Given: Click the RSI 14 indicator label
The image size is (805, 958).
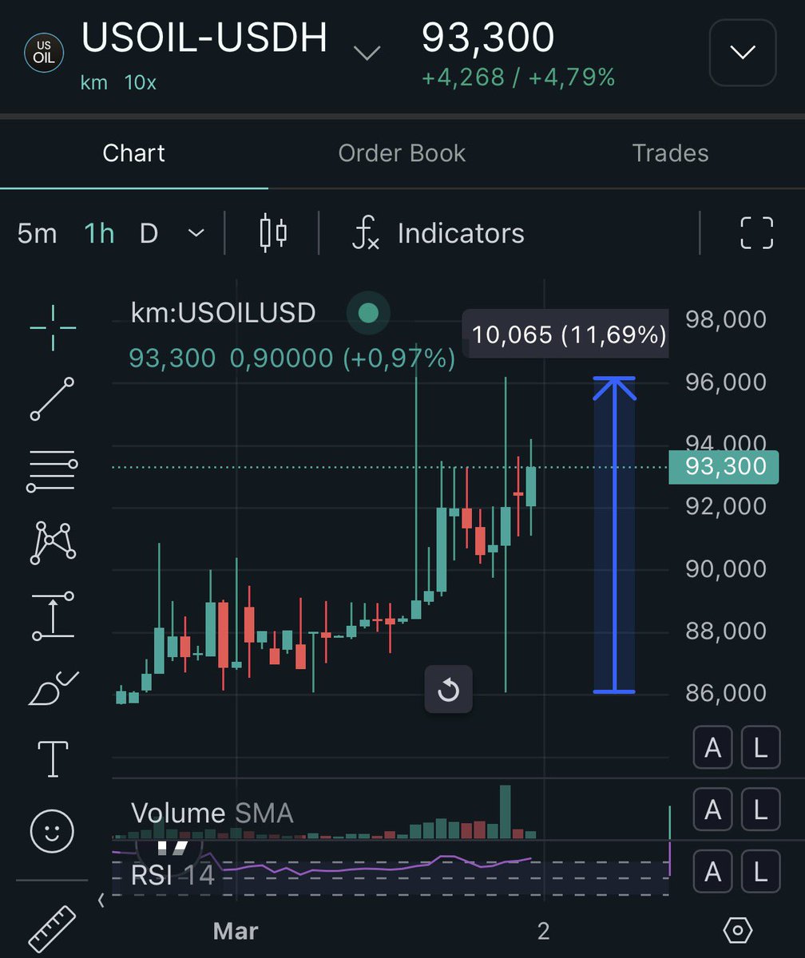Looking at the screenshot, I should point(172,876).
